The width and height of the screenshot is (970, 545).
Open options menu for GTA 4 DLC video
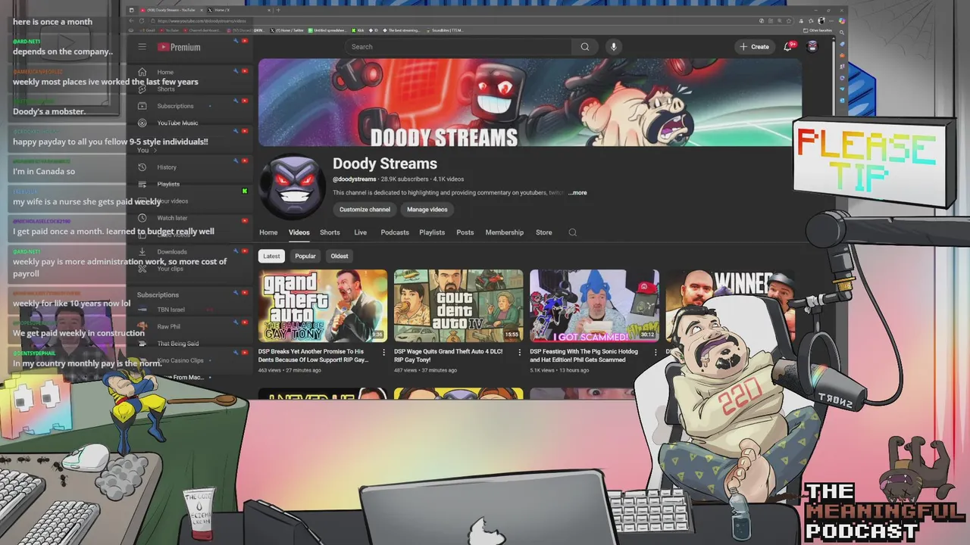coord(519,352)
